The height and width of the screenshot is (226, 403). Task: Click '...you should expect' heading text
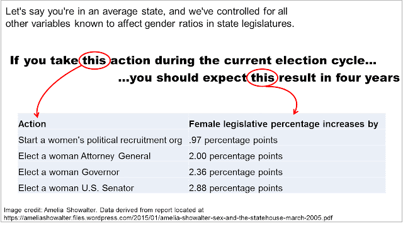183,77
